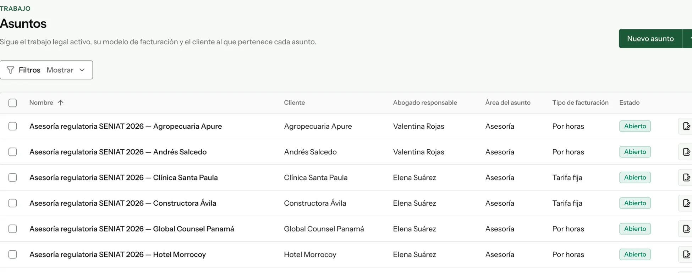Open matter Asesoría regulatoria SENIAT 2026 — Hotel Morrocoy
692x273 pixels.
117,254
